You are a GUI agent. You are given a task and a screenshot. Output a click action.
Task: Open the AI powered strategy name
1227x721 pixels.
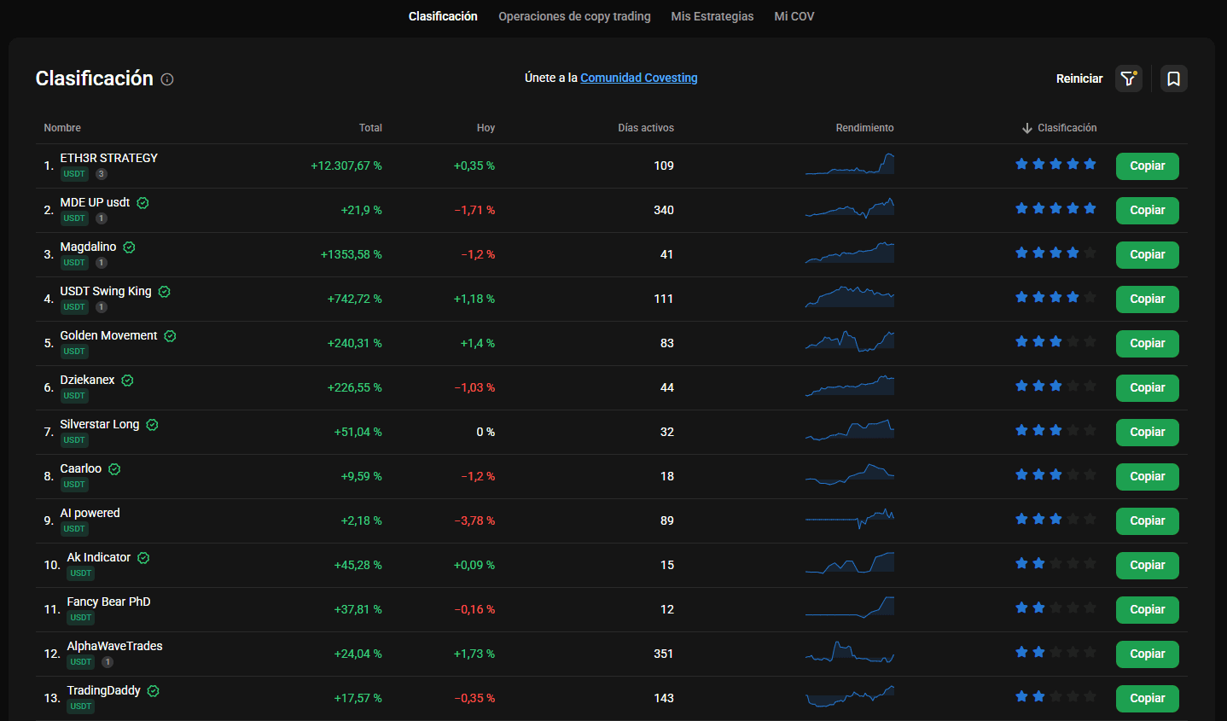[x=90, y=513]
